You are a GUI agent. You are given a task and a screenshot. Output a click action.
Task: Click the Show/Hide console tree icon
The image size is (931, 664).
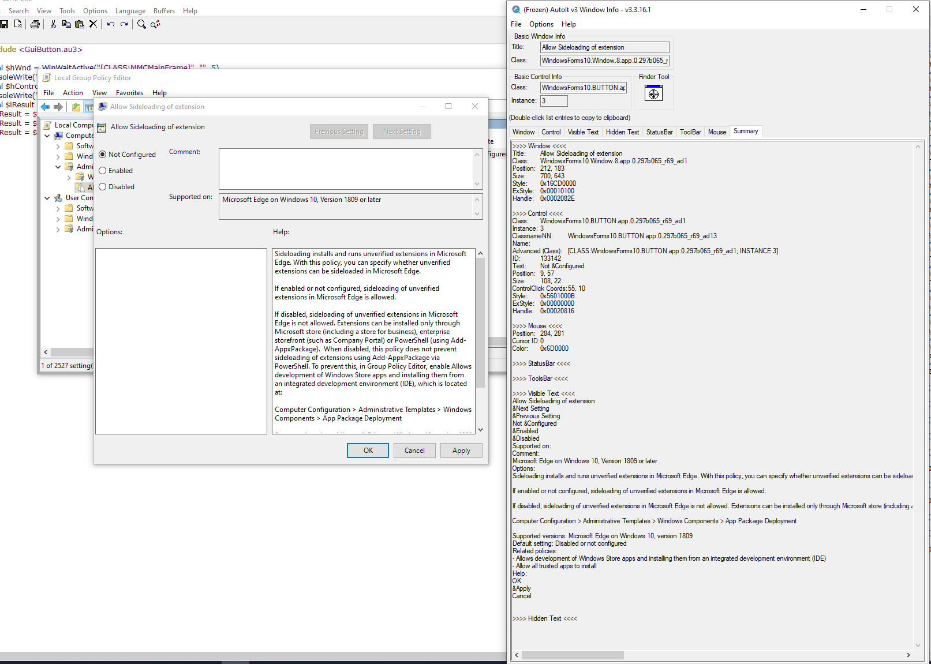pos(89,107)
